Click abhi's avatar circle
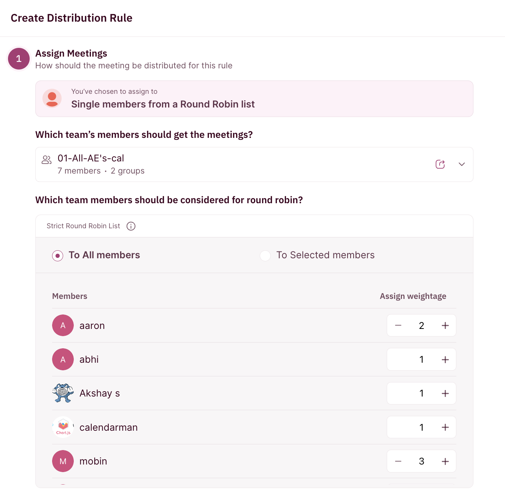The width and height of the screenshot is (505, 504). click(63, 359)
